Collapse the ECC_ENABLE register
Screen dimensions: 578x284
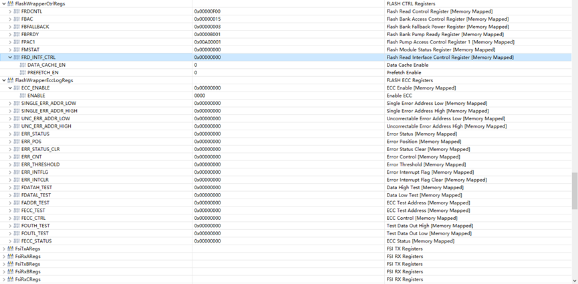click(10, 88)
